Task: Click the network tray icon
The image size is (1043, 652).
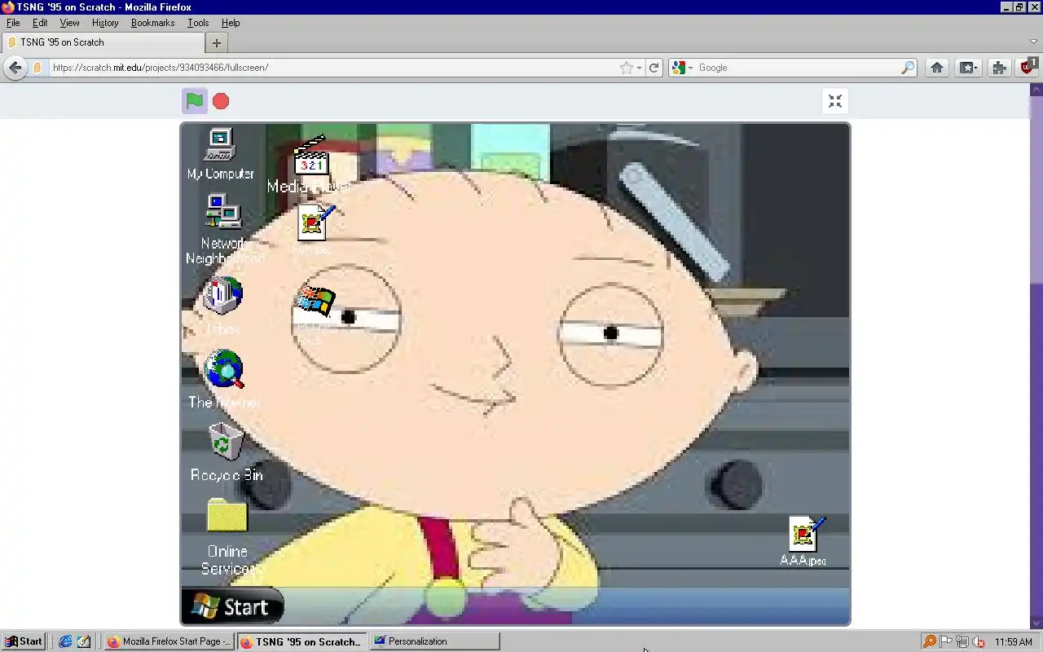Action: pos(962,641)
